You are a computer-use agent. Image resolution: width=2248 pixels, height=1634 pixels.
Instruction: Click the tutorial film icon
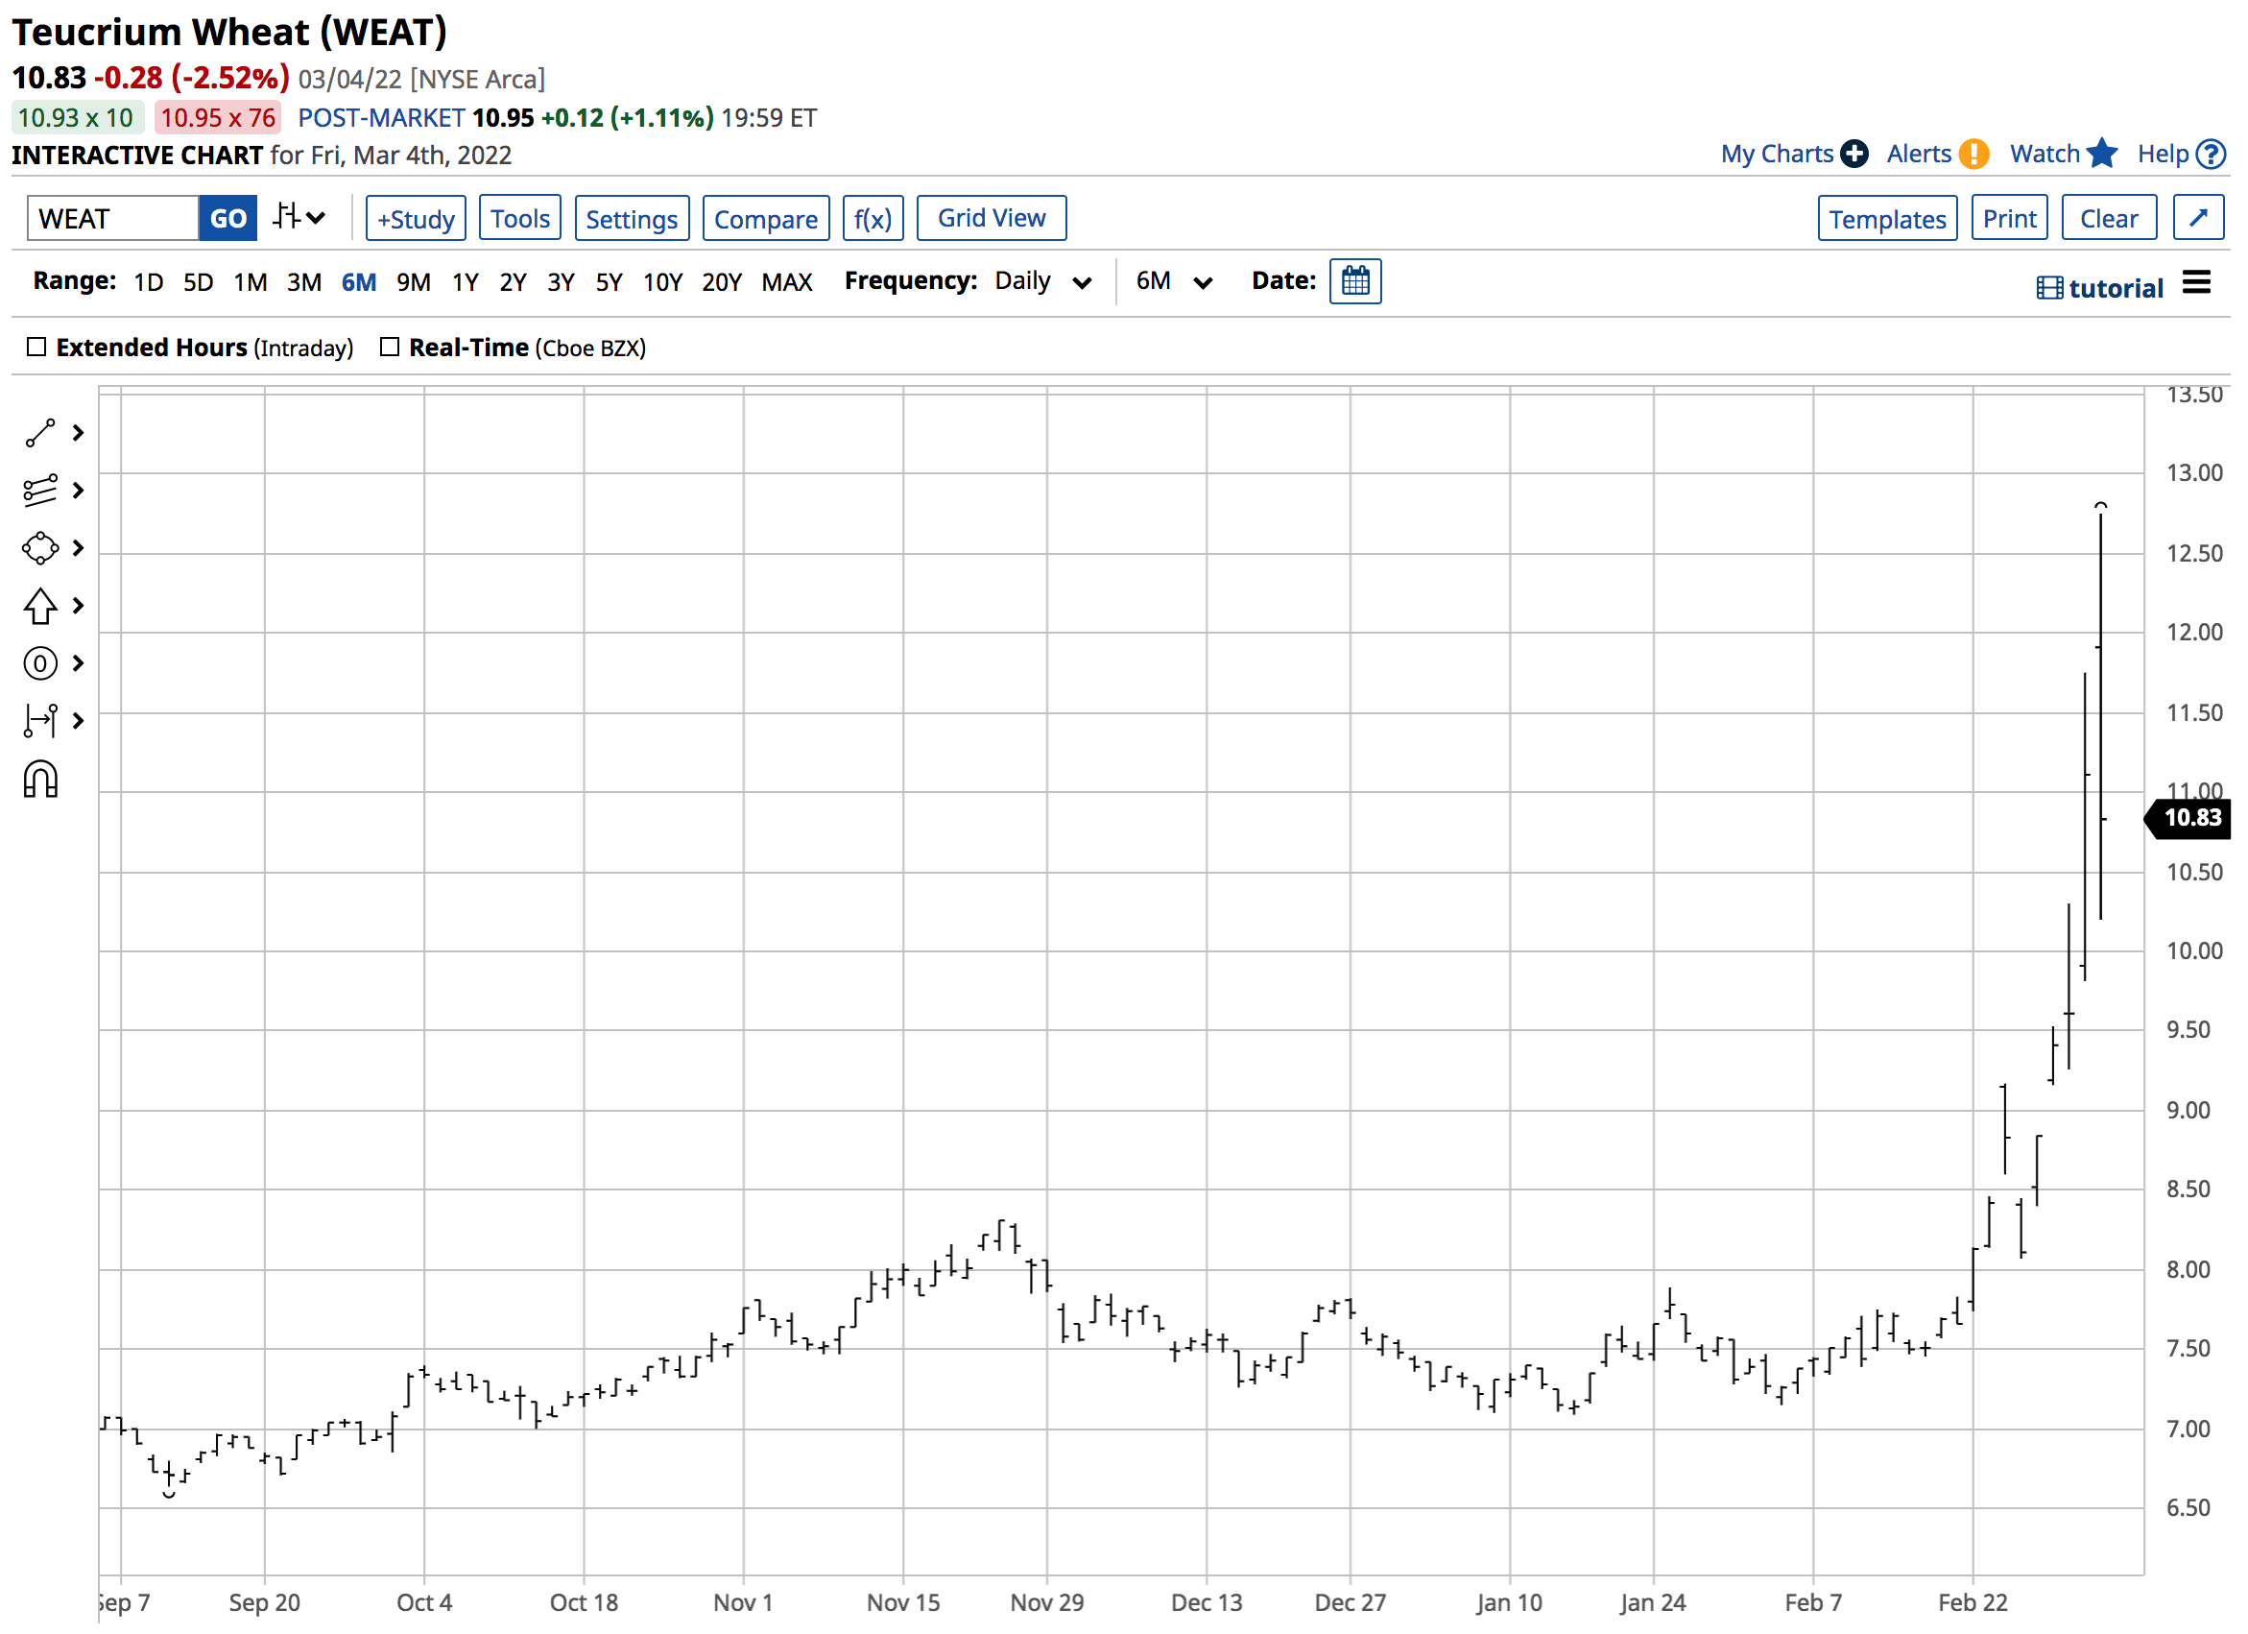(x=2049, y=289)
